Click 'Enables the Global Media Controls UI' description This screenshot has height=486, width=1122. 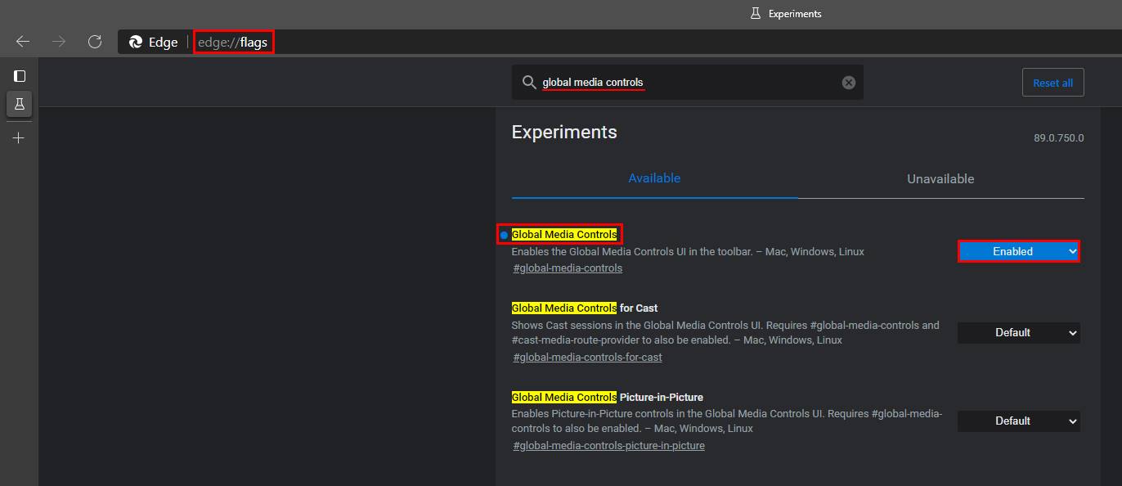(688, 252)
